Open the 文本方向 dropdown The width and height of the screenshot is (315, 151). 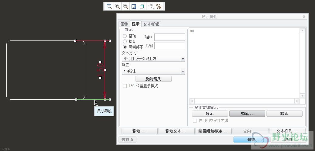(153, 59)
